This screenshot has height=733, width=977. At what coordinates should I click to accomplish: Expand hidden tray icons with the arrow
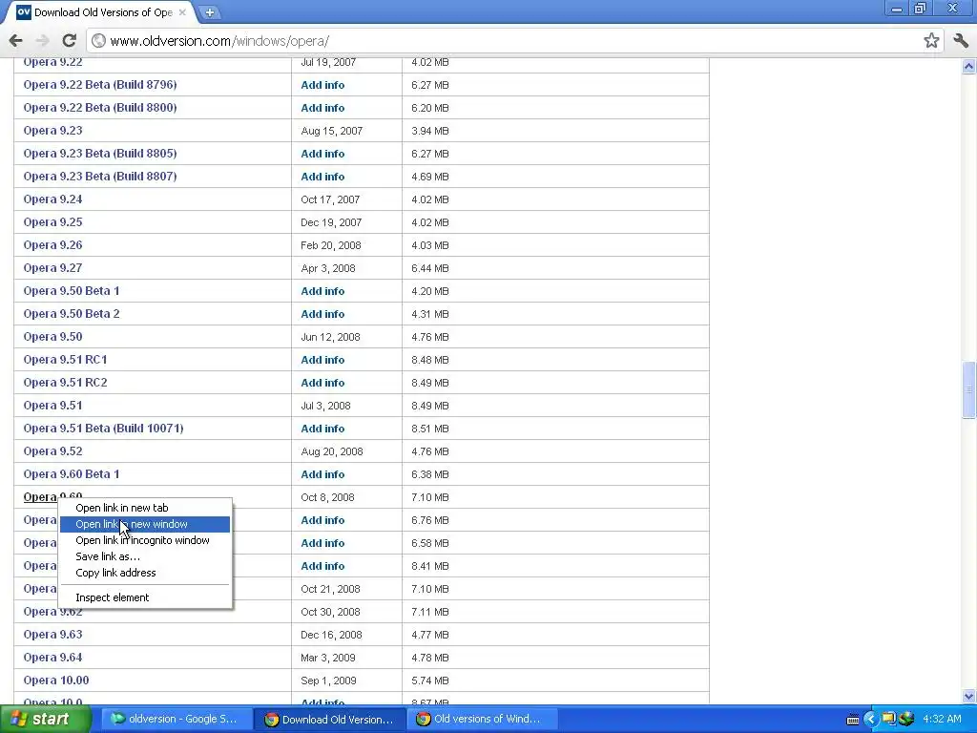pos(870,720)
